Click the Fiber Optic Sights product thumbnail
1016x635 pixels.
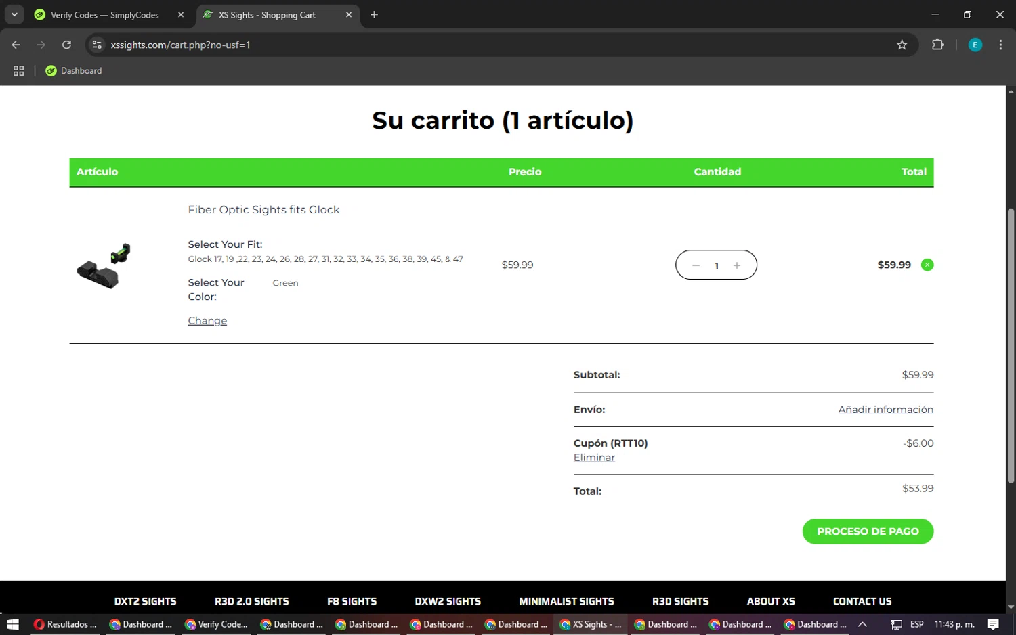pos(104,265)
